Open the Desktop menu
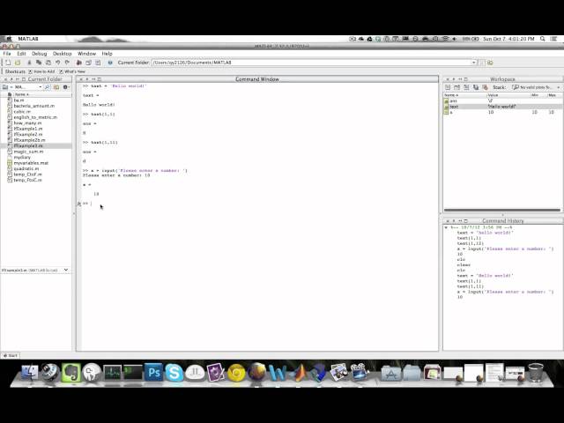 [63, 54]
